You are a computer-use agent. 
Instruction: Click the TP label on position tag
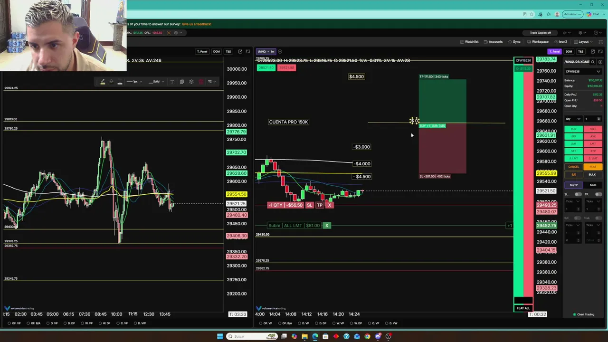click(320, 205)
